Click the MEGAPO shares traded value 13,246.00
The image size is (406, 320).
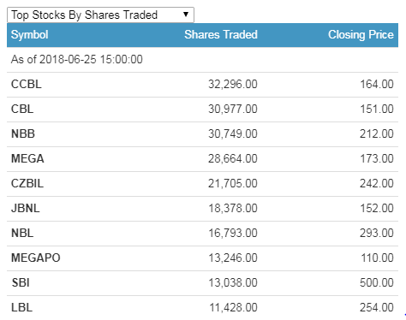click(x=233, y=258)
